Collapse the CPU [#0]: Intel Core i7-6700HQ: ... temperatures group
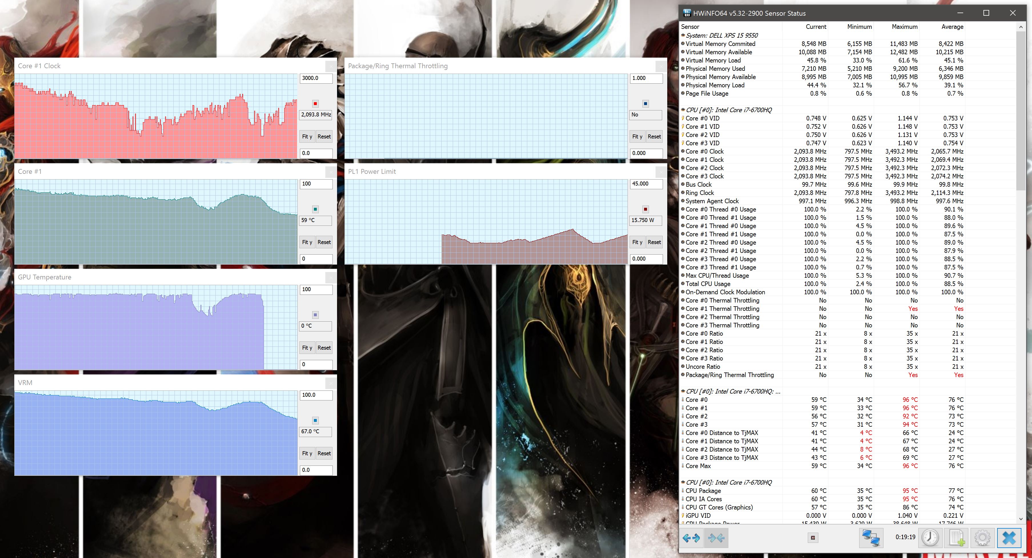 pos(683,391)
